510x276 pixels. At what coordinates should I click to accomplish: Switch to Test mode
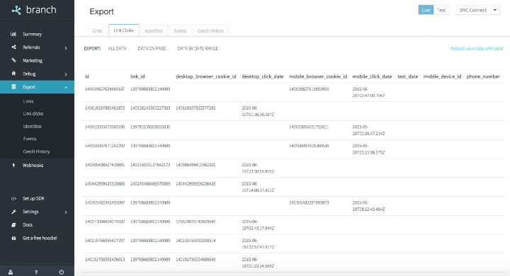pyautogui.click(x=441, y=10)
